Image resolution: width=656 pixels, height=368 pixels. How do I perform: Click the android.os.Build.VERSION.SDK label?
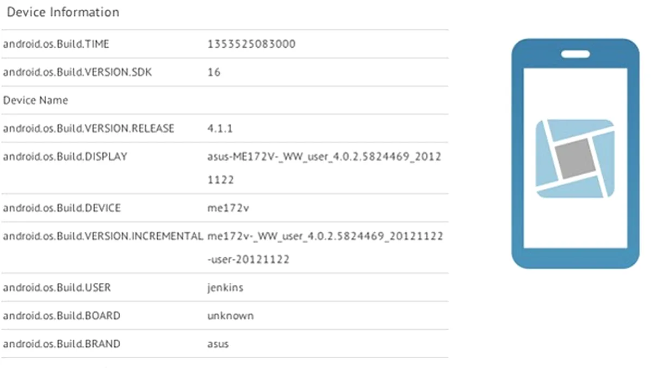click(x=77, y=72)
